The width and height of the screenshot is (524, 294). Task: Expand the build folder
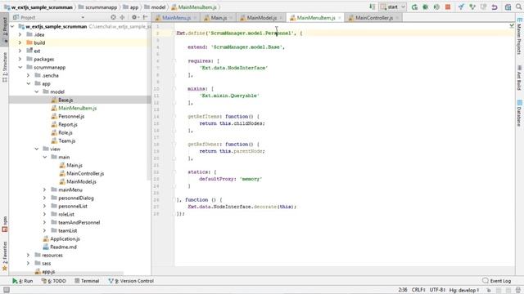tap(20, 42)
